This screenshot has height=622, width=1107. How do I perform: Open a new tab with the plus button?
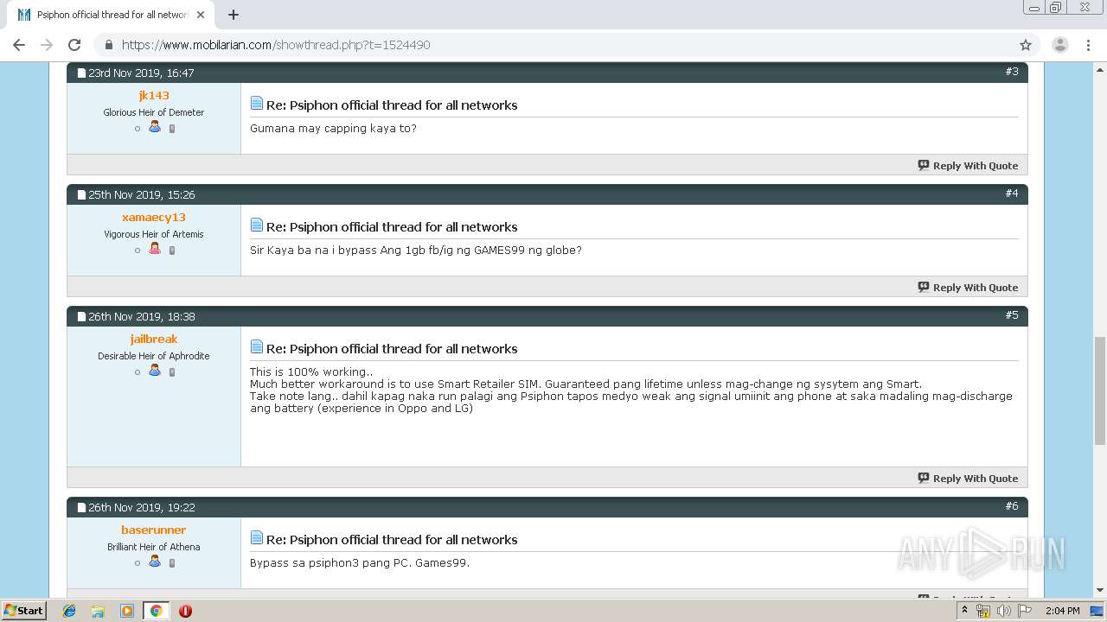(234, 15)
